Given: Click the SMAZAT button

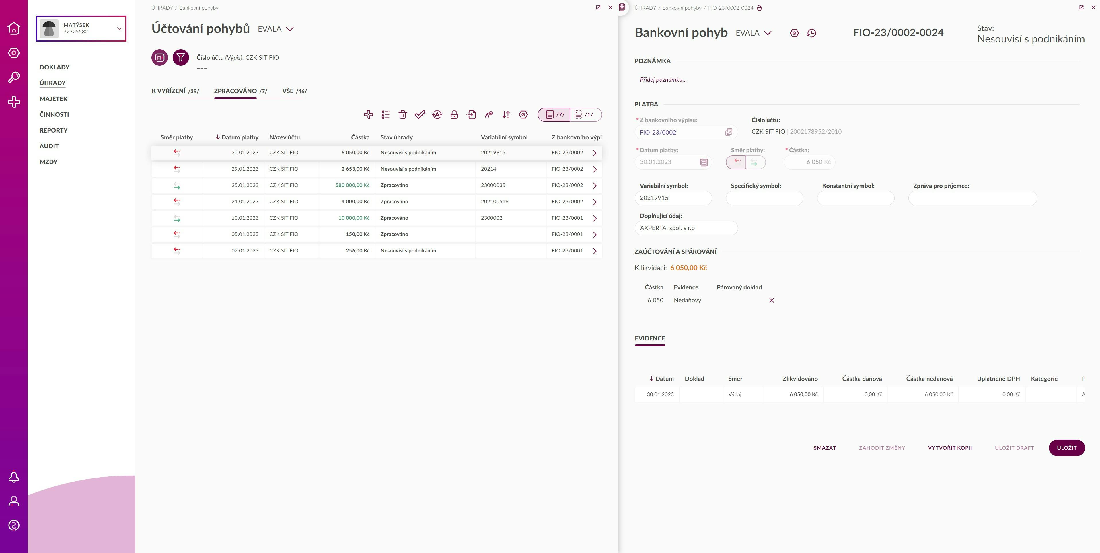Looking at the screenshot, I should point(825,448).
